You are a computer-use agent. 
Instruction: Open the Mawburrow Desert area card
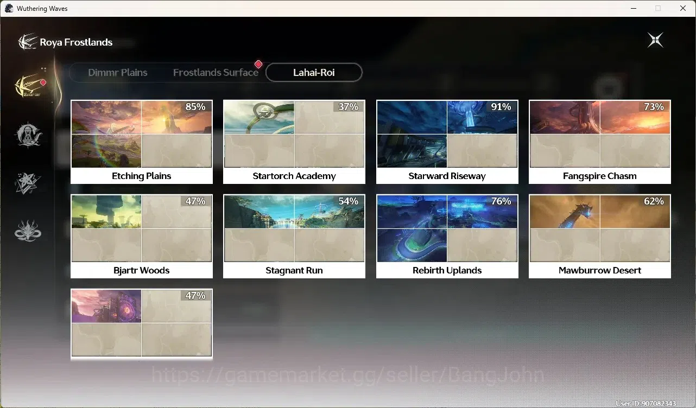(600, 237)
